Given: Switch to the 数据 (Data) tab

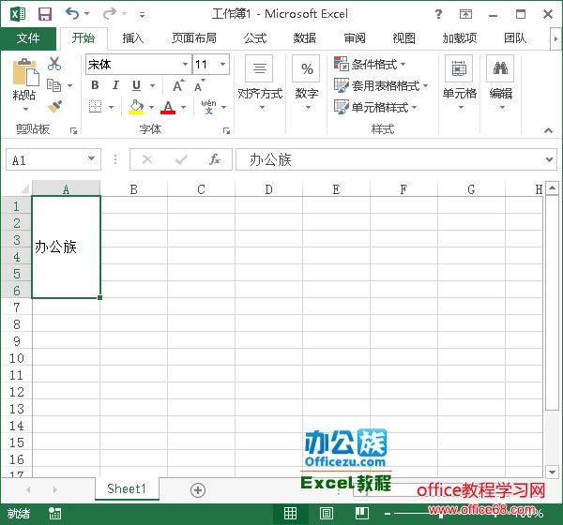Looking at the screenshot, I should pyautogui.click(x=304, y=38).
